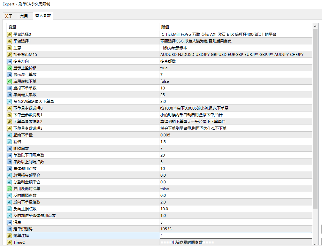The image size is (322, 246).
Task: Switch to the 常用 tab
Action: (24, 16)
